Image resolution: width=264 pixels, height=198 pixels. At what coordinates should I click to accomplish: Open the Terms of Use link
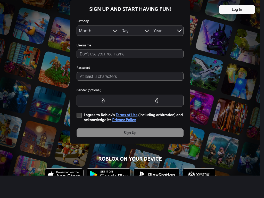coord(126,115)
